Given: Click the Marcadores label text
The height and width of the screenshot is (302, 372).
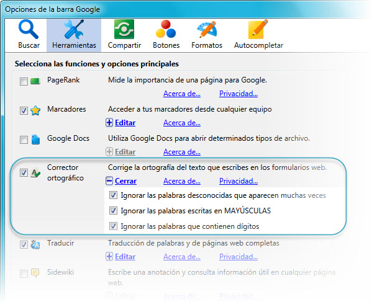Looking at the screenshot, I should [66, 109].
